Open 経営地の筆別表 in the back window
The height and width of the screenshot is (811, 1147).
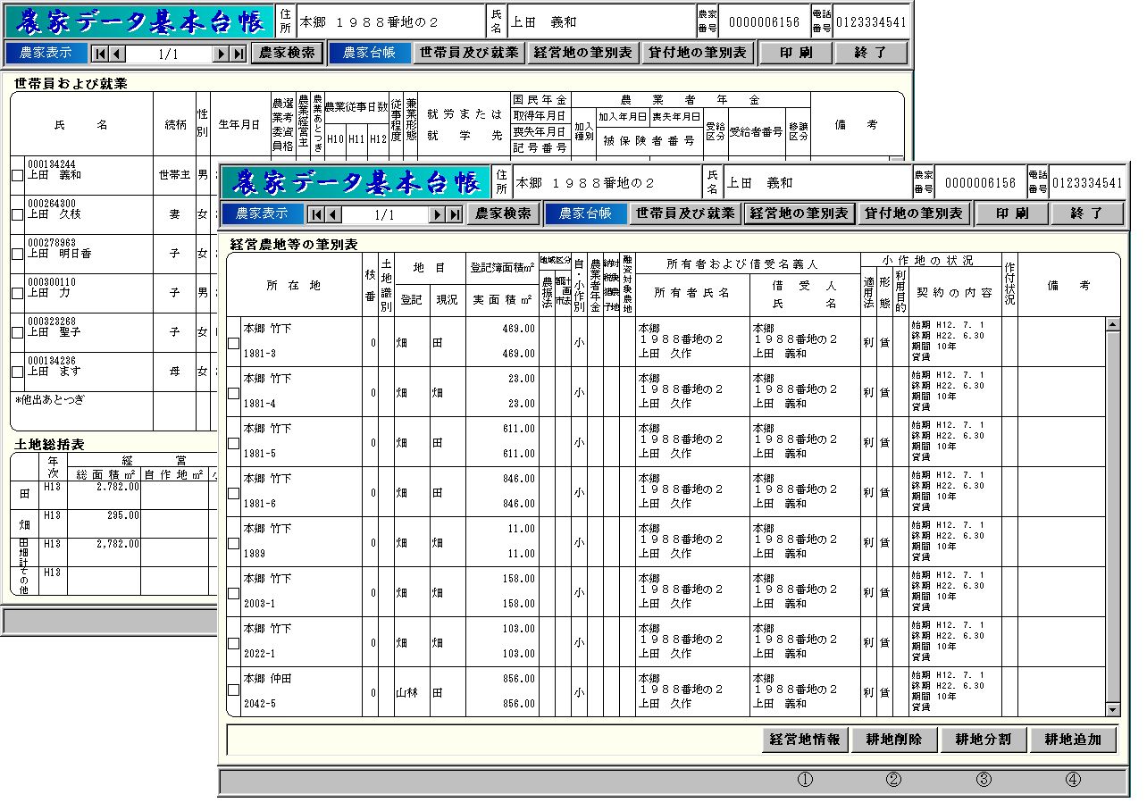pos(582,53)
